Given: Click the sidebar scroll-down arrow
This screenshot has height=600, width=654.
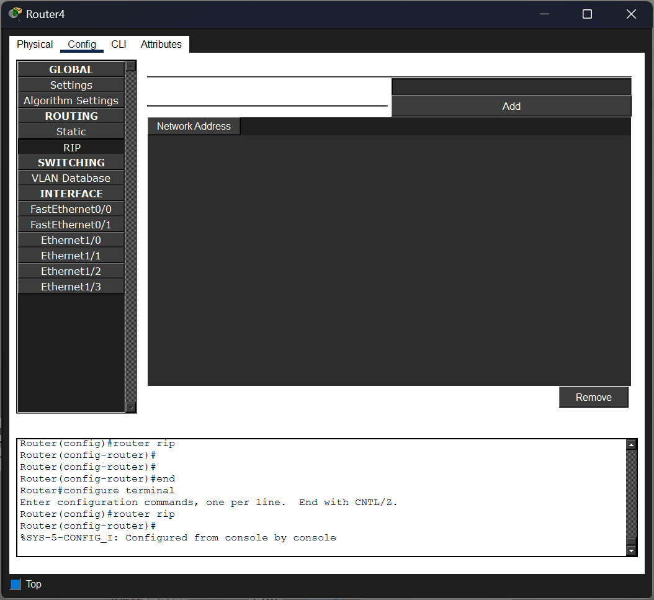Looking at the screenshot, I should 130,408.
